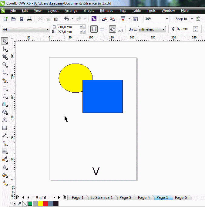Toggle apply layout to all pages
The width and height of the screenshot is (205, 207).
[113, 29]
